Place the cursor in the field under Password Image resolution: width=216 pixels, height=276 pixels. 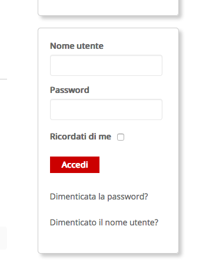pyautogui.click(x=106, y=109)
